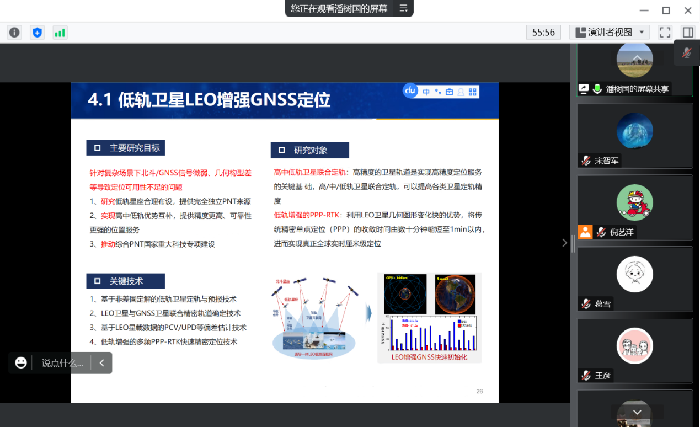
Task: Check the green network signal icon
Action: point(60,33)
